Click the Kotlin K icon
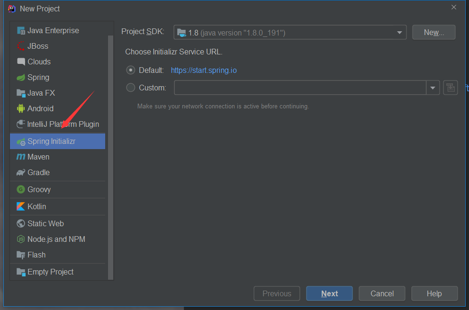The image size is (469, 310). point(21,206)
